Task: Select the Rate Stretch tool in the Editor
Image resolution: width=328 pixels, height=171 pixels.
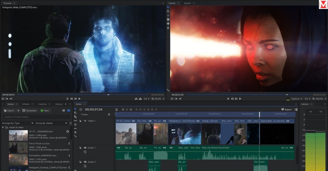Action: (x=75, y=136)
